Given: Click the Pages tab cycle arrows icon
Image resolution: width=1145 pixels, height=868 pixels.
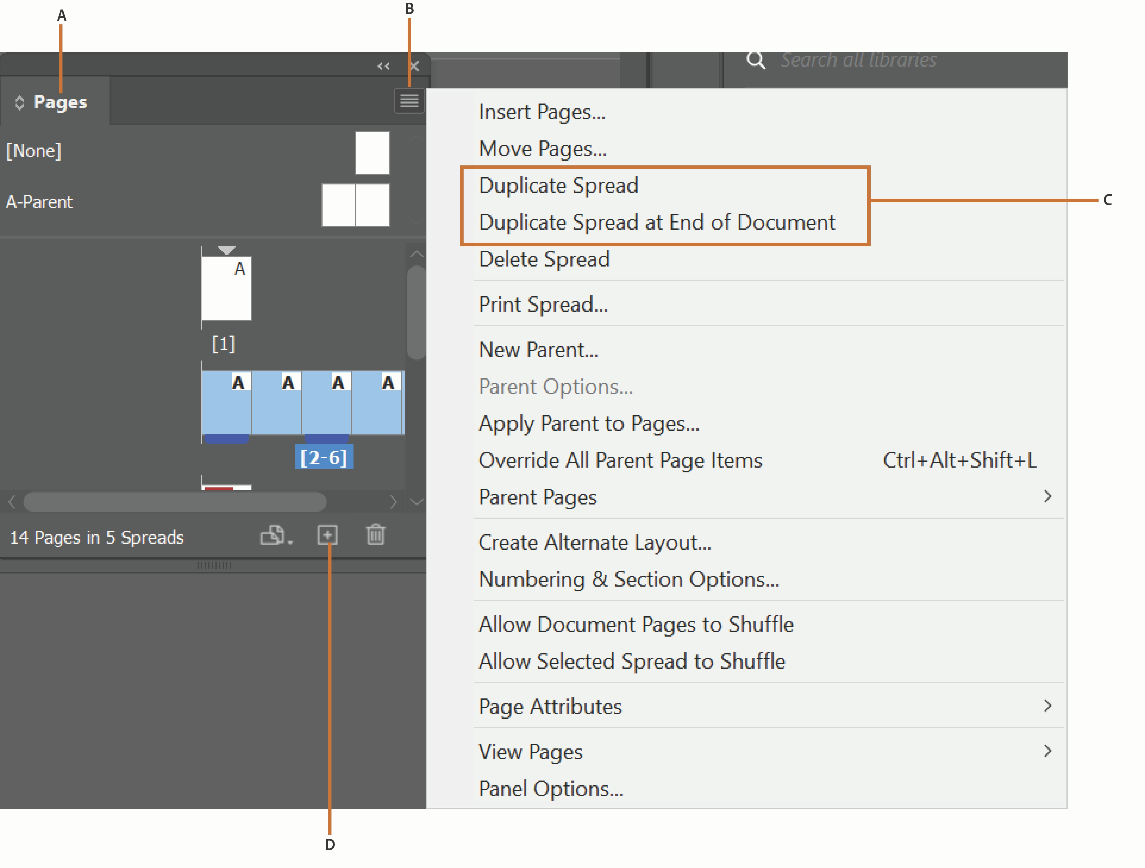Looking at the screenshot, I should tap(20, 103).
